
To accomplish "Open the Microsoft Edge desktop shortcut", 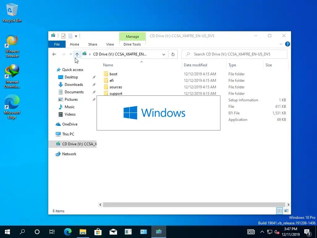I will tap(12, 107).
